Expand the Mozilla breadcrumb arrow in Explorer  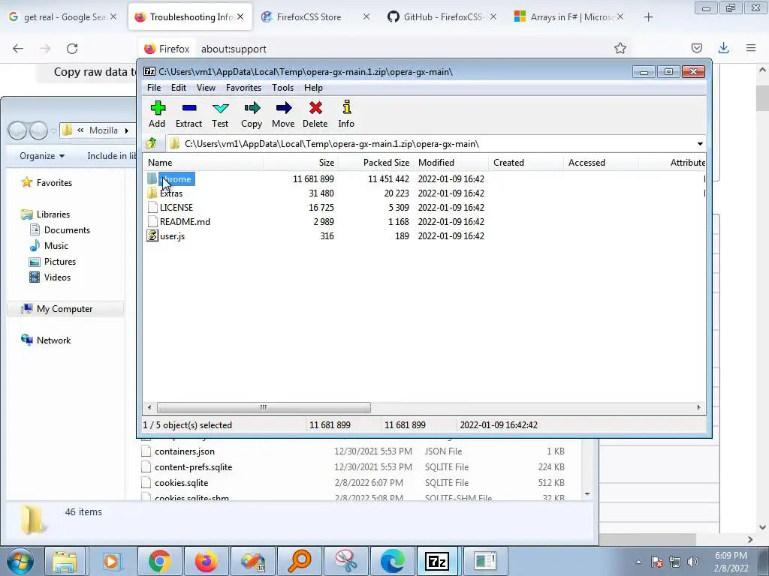coord(126,130)
